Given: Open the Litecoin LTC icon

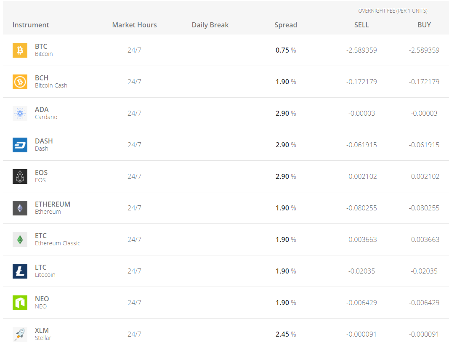Looking at the screenshot, I should 20,271.
